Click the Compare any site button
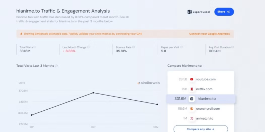265x132 pixels. click(x=200, y=129)
